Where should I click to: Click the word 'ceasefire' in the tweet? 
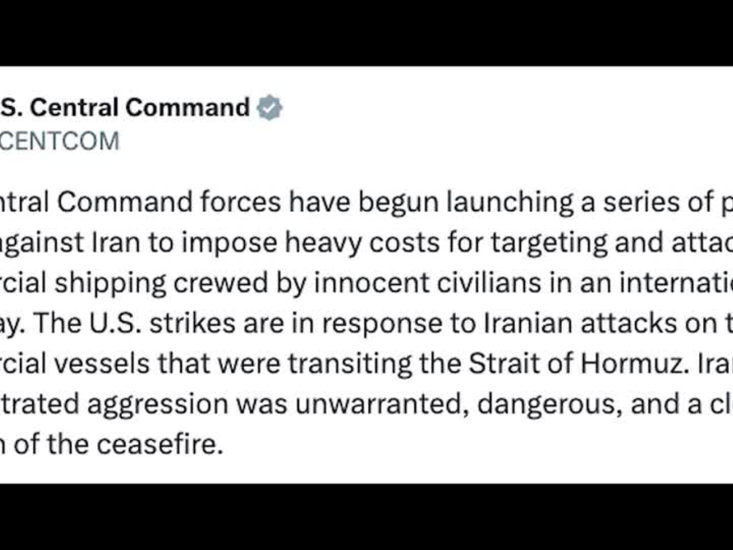[159, 444]
